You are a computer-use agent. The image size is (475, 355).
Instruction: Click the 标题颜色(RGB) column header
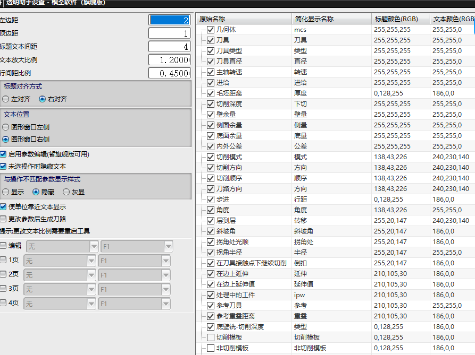pyautogui.click(x=401, y=19)
